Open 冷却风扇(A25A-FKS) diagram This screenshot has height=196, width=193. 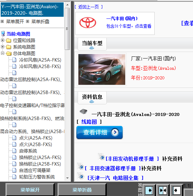40,60
